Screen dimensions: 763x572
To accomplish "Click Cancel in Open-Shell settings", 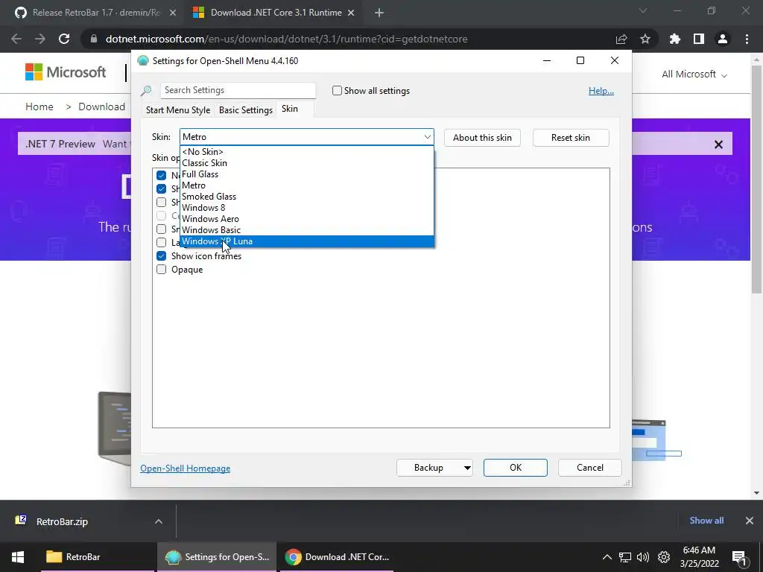I will (590, 468).
